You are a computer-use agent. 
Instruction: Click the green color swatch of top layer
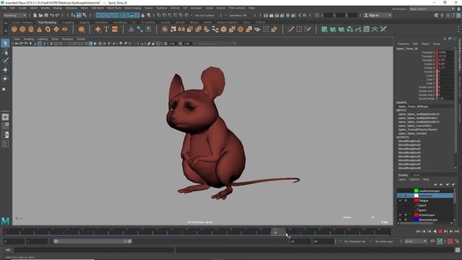tap(416, 191)
